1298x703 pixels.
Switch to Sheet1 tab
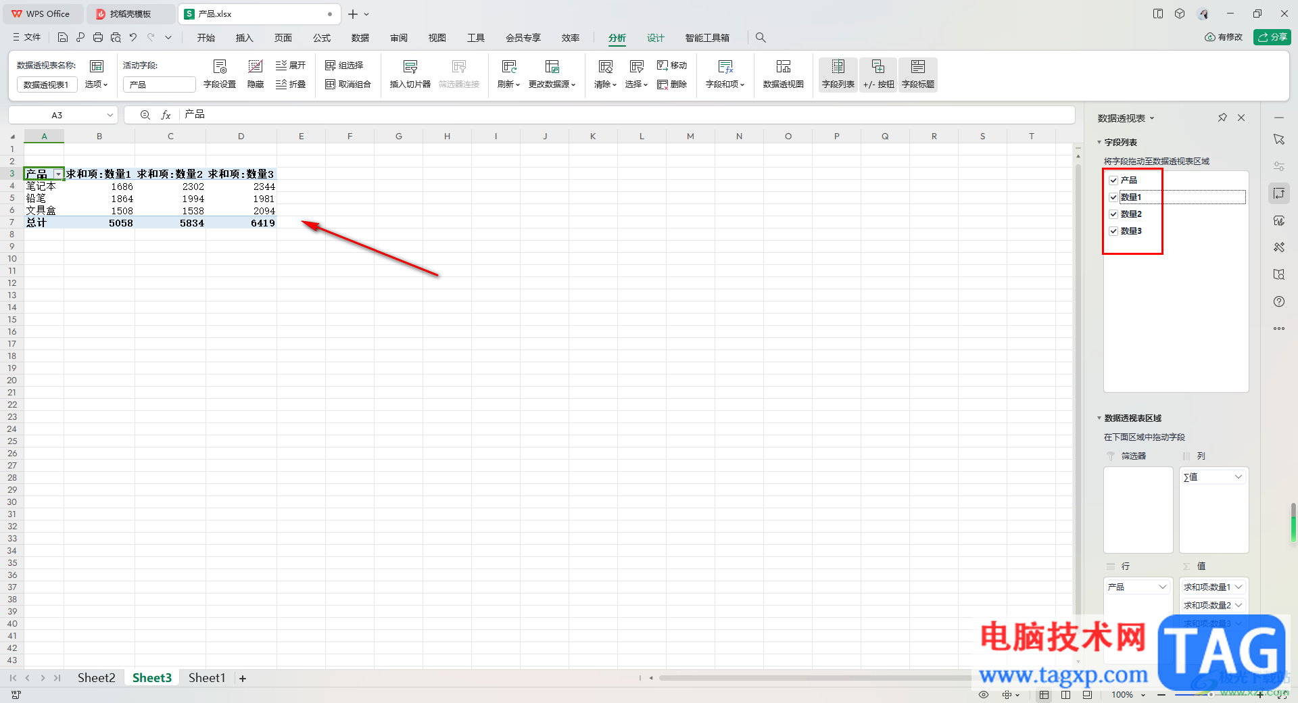pos(207,678)
